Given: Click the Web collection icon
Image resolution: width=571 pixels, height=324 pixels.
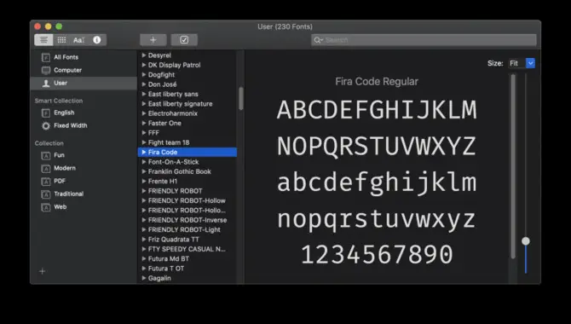Looking at the screenshot, I should pos(46,207).
